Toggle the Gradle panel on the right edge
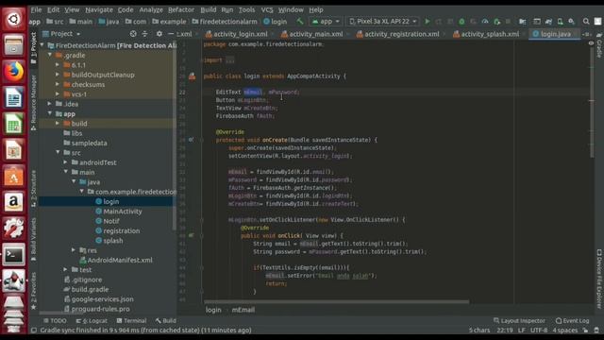Image resolution: width=604 pixels, height=340 pixels. (599, 46)
